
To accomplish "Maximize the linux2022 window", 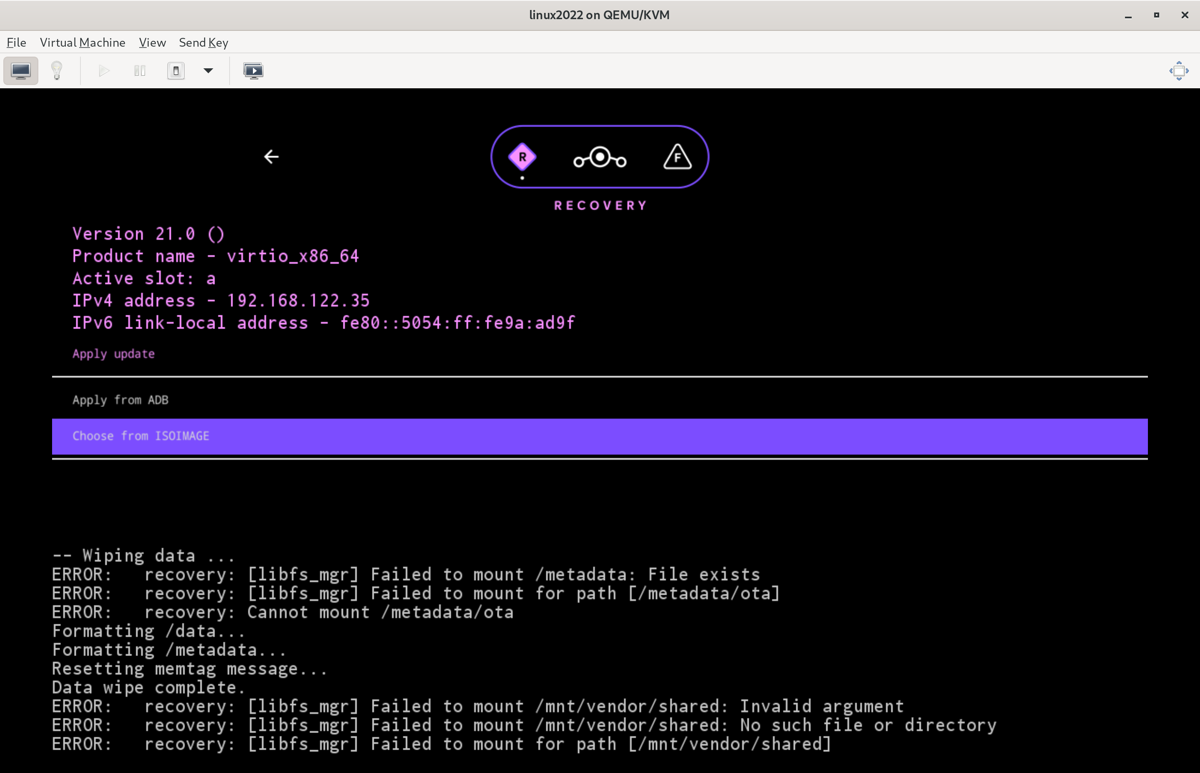I will [x=1156, y=15].
